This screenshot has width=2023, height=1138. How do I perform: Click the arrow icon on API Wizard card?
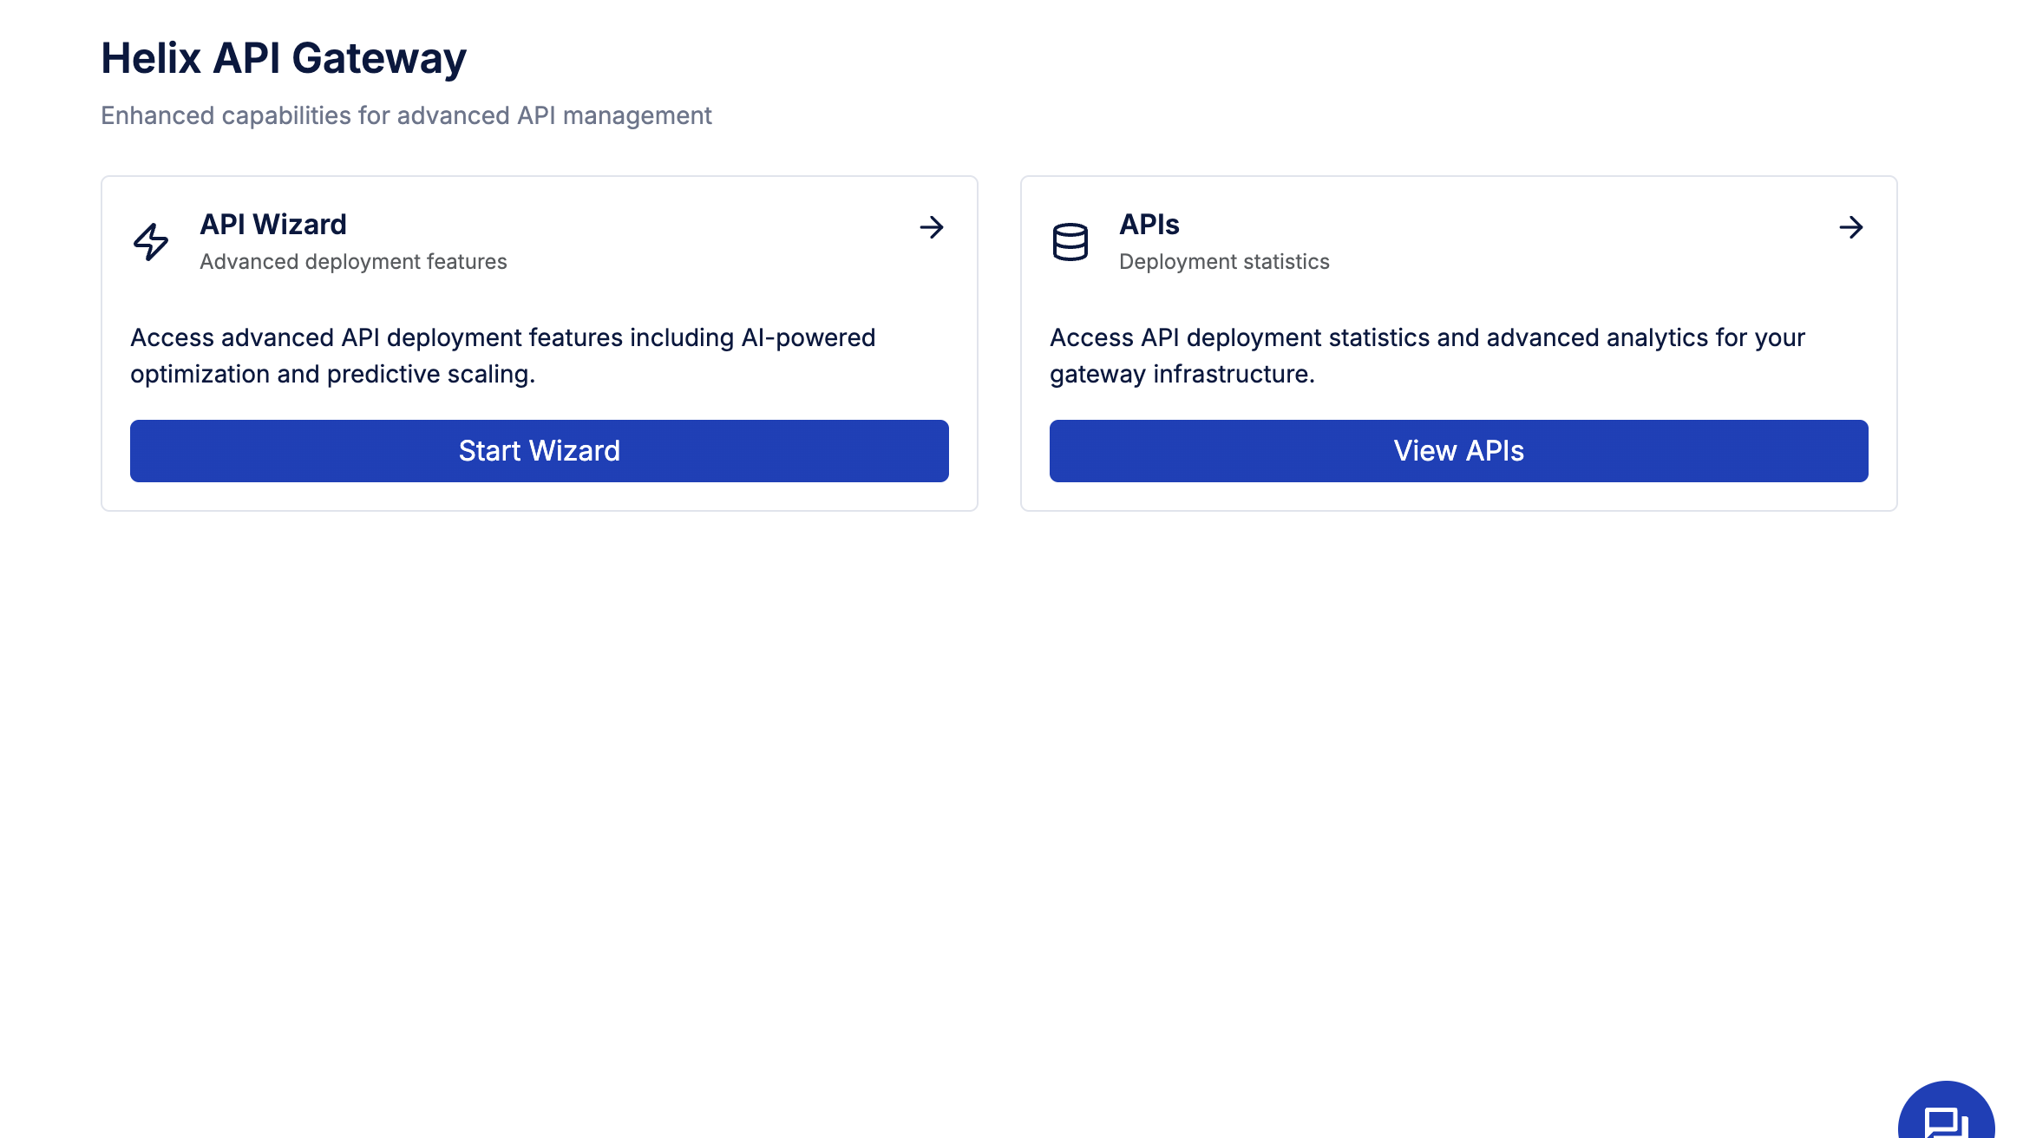pyautogui.click(x=932, y=227)
